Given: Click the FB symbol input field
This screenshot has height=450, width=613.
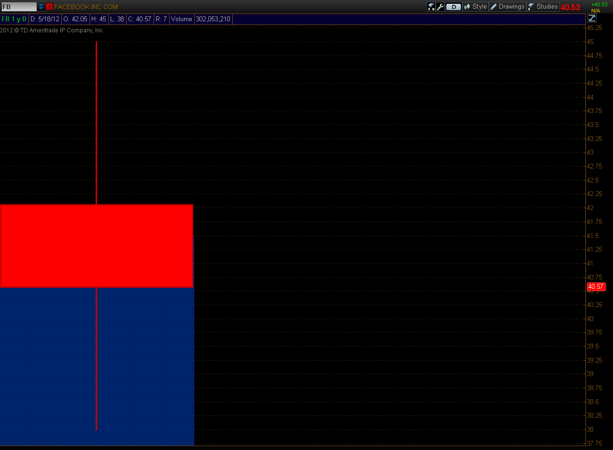Looking at the screenshot, I should coord(19,7).
